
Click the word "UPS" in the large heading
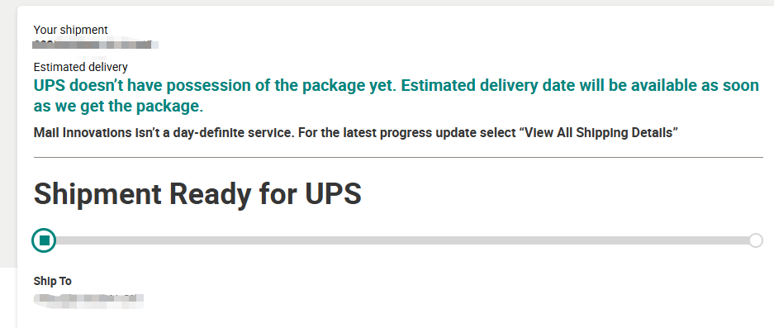pyautogui.click(x=333, y=193)
